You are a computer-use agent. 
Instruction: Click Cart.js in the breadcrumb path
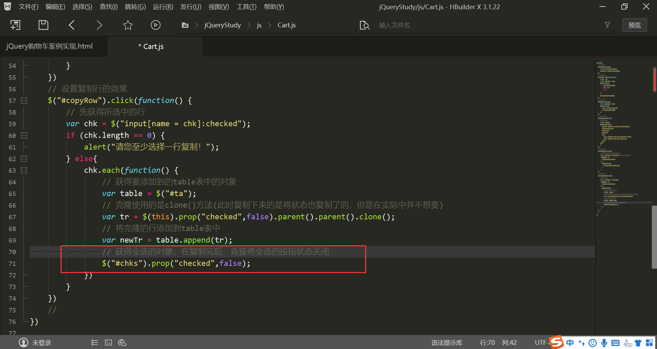pyautogui.click(x=286, y=25)
